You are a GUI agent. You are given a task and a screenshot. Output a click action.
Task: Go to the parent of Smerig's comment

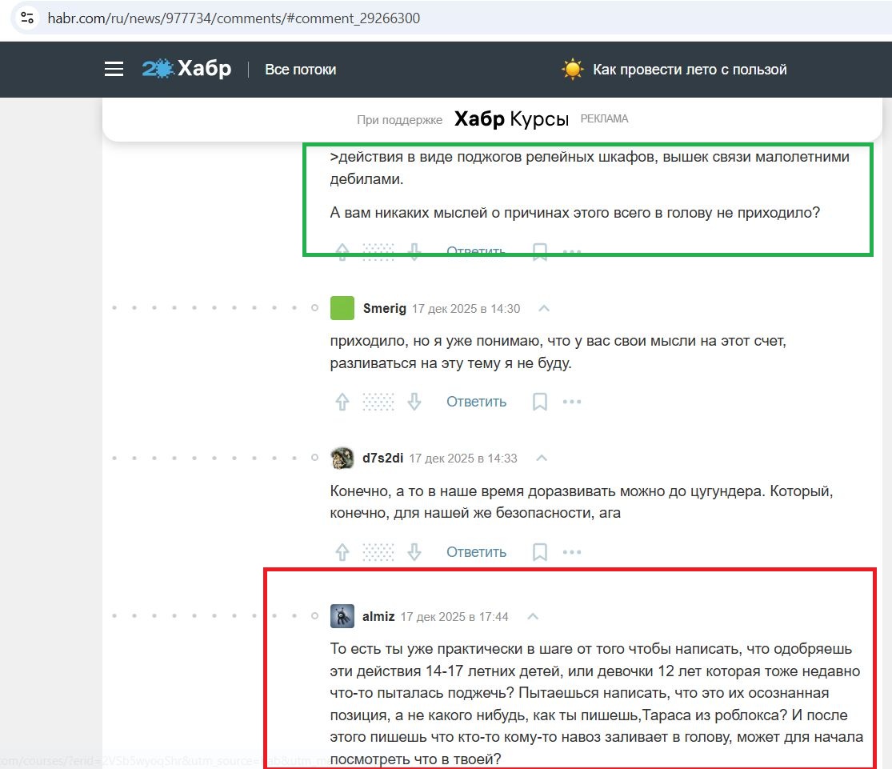coord(544,309)
